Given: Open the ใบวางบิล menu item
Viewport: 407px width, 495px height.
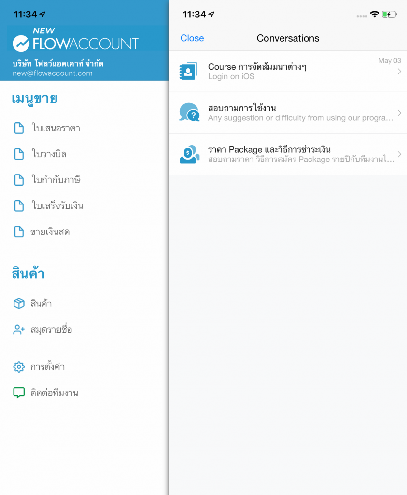Looking at the screenshot, I should pos(48,154).
